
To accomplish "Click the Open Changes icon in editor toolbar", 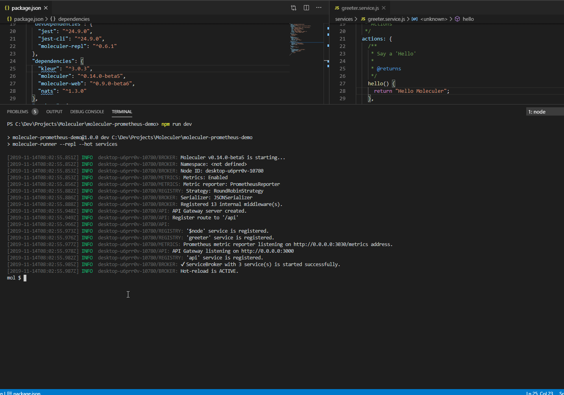I will (x=293, y=7).
